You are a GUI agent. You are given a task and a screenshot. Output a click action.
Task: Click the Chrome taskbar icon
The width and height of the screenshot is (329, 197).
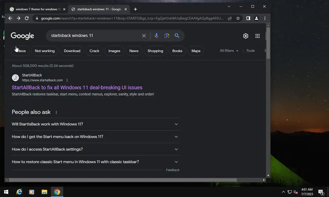coord(57,192)
